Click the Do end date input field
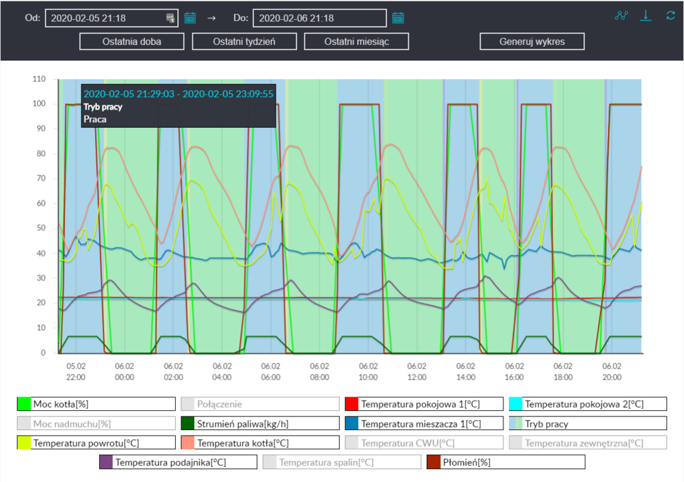Image resolution: width=684 pixels, height=482 pixels. (320, 18)
